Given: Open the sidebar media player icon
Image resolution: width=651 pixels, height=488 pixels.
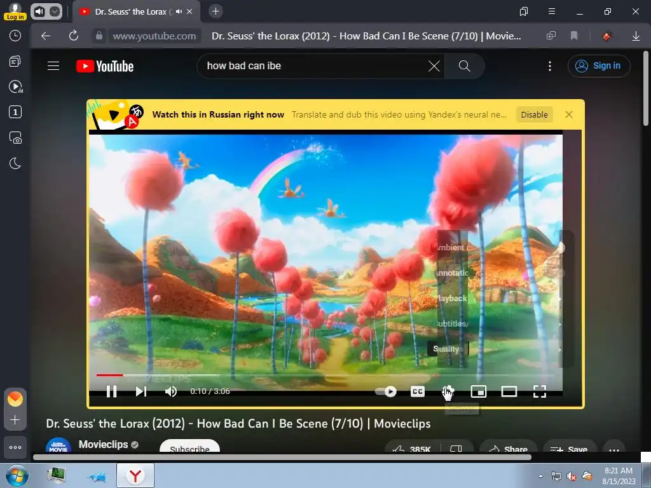Looking at the screenshot, I should (15, 86).
